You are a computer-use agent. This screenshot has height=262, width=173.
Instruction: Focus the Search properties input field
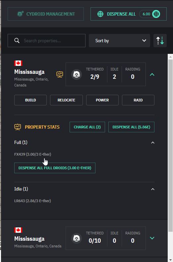point(46,41)
